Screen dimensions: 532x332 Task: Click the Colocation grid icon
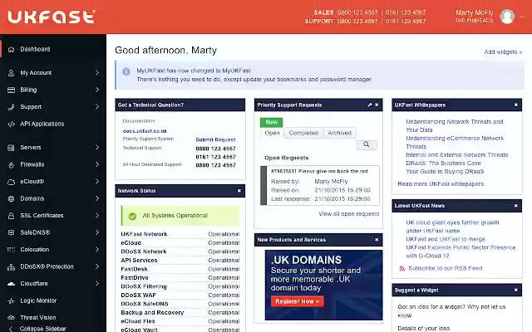[11, 250]
